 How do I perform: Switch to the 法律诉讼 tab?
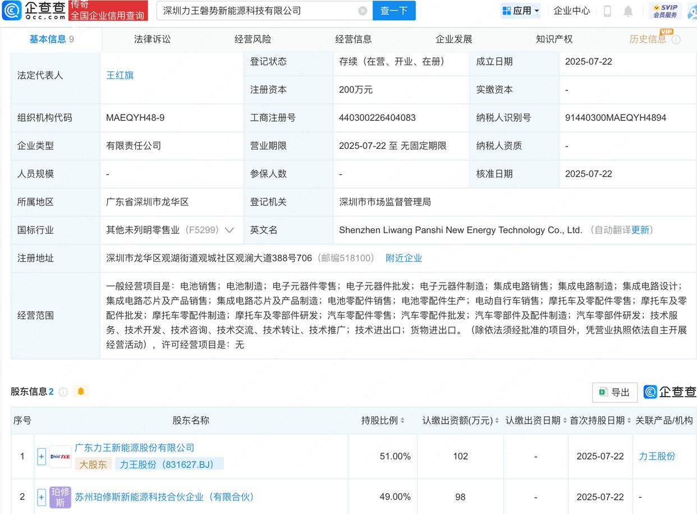click(x=152, y=39)
